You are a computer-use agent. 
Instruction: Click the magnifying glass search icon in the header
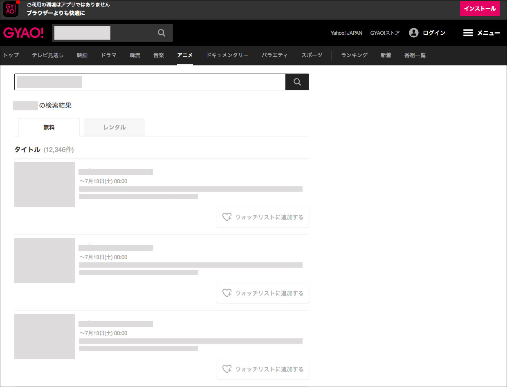pos(161,33)
